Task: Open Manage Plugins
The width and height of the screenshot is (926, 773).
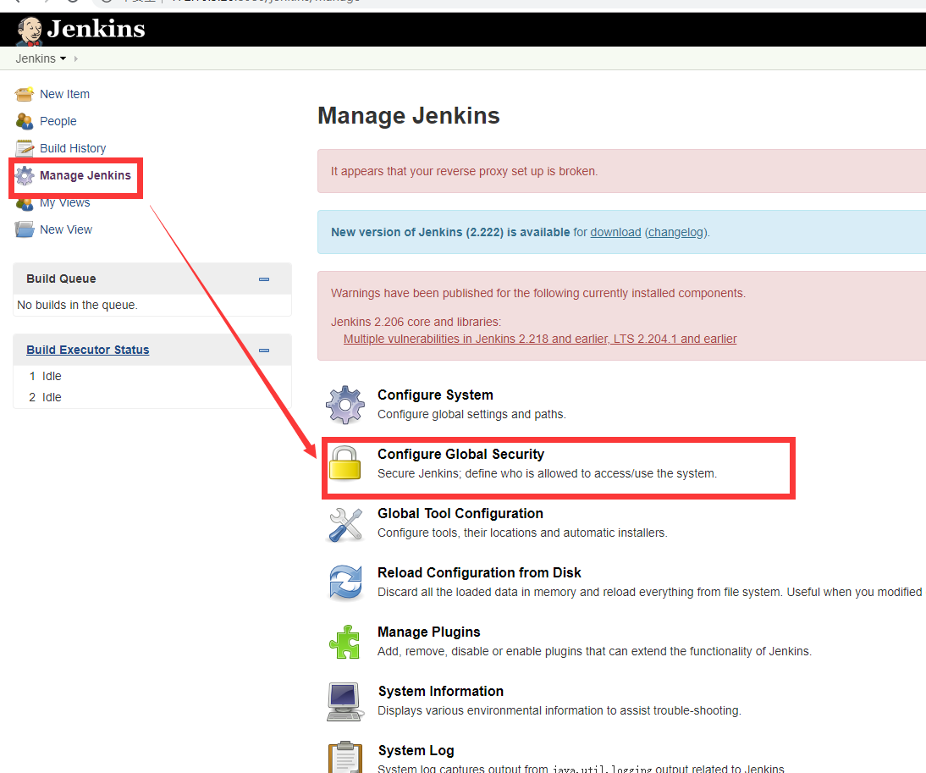Action: click(429, 632)
